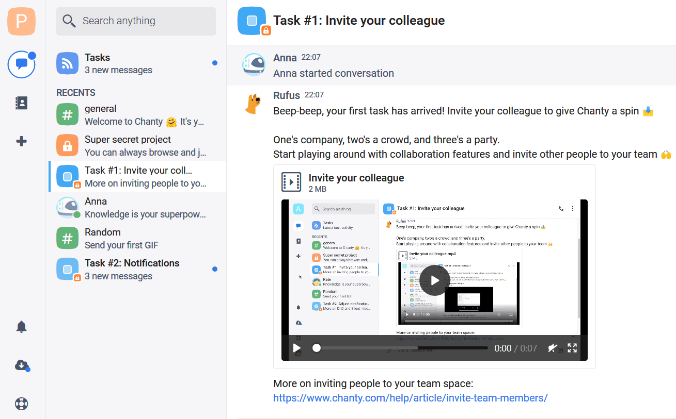Image resolution: width=676 pixels, height=419 pixels.
Task: Open the Tasks conversation
Action: pos(137,63)
